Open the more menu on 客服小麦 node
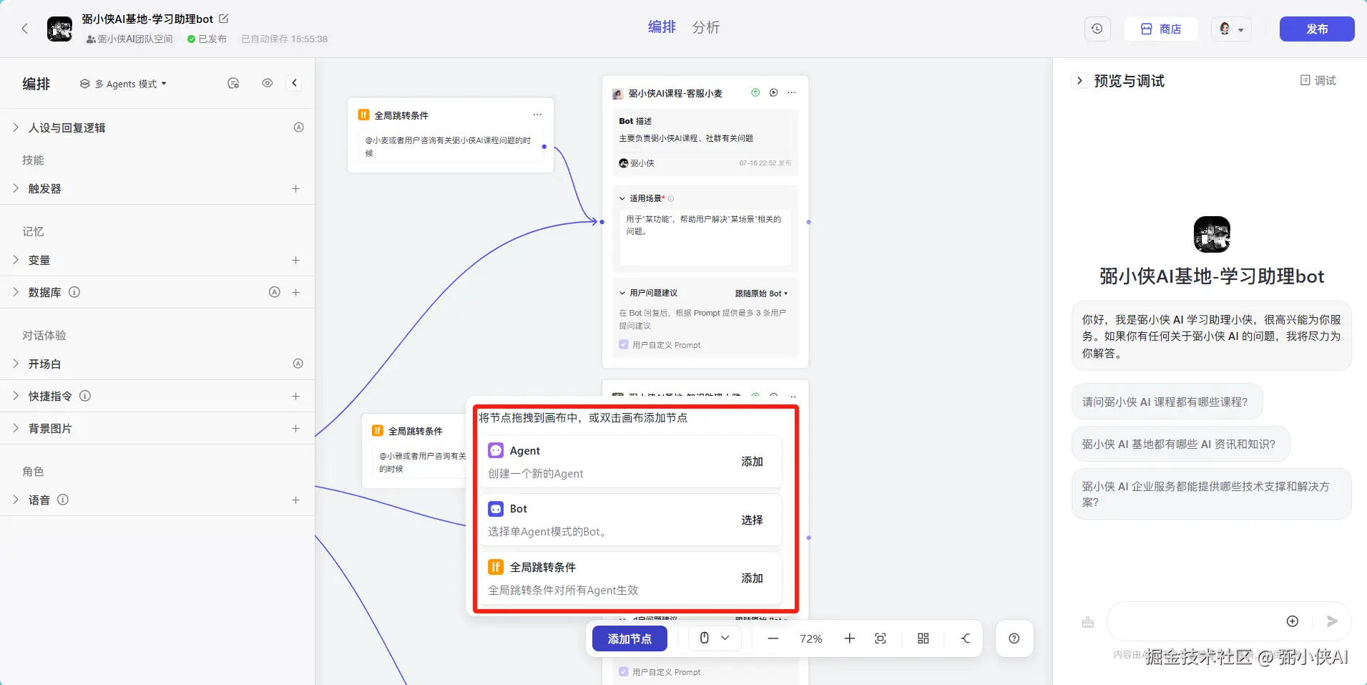This screenshot has height=685, width=1367. tap(791, 92)
